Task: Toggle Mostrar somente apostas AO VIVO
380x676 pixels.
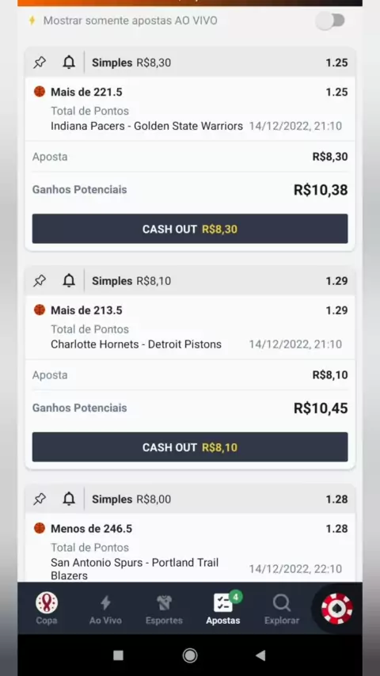Action: (x=331, y=21)
